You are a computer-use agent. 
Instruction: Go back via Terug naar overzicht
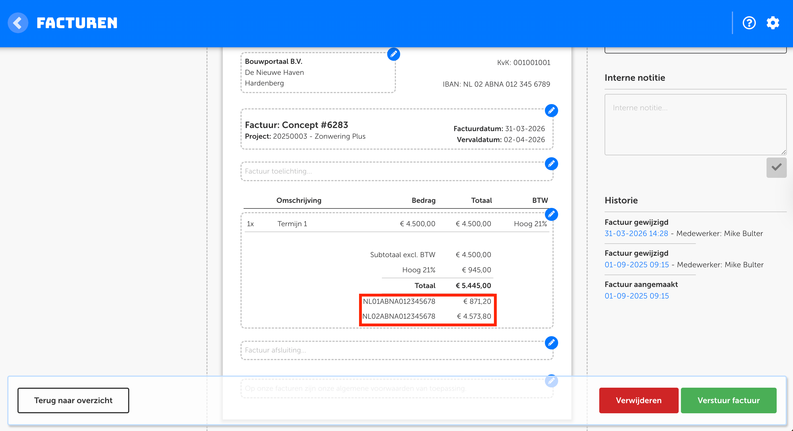click(x=73, y=400)
